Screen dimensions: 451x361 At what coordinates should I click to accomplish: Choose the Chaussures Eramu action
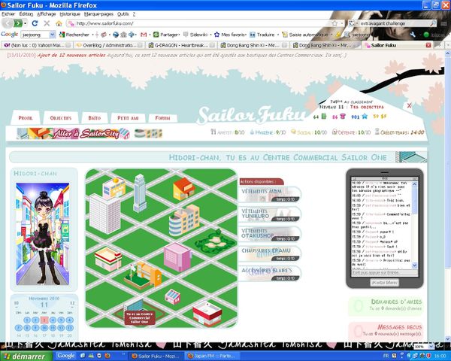[270, 254]
